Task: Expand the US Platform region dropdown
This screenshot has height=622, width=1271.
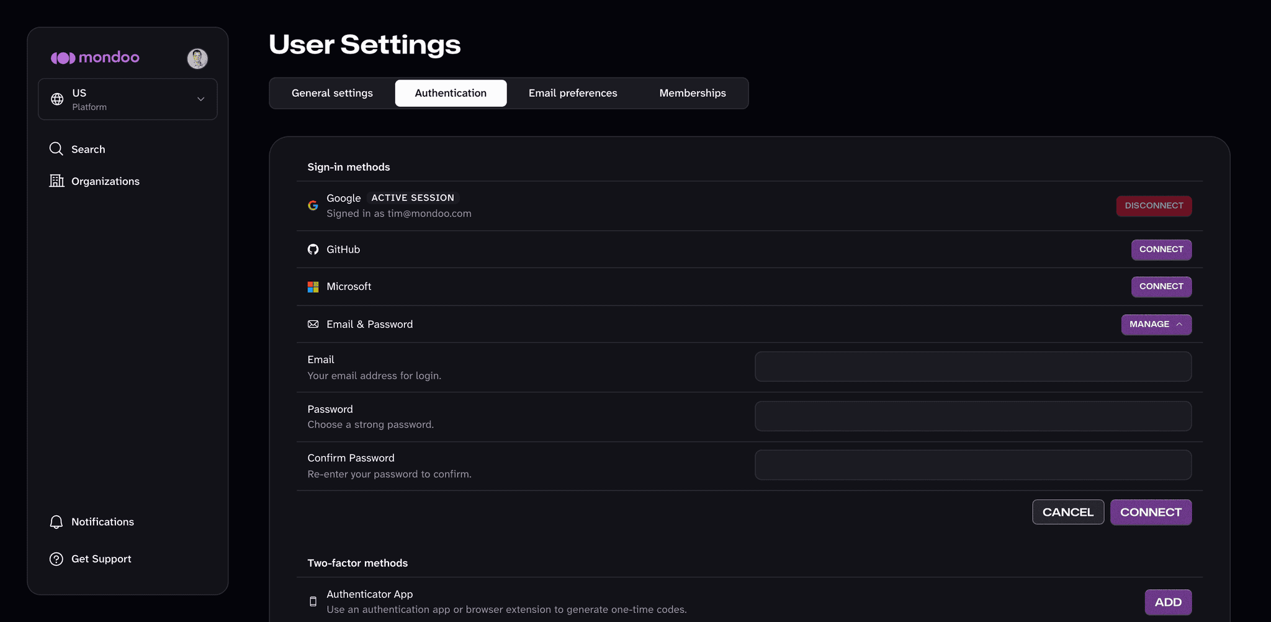Action: click(128, 99)
